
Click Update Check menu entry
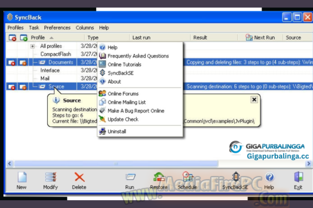pyautogui.click(x=140, y=119)
